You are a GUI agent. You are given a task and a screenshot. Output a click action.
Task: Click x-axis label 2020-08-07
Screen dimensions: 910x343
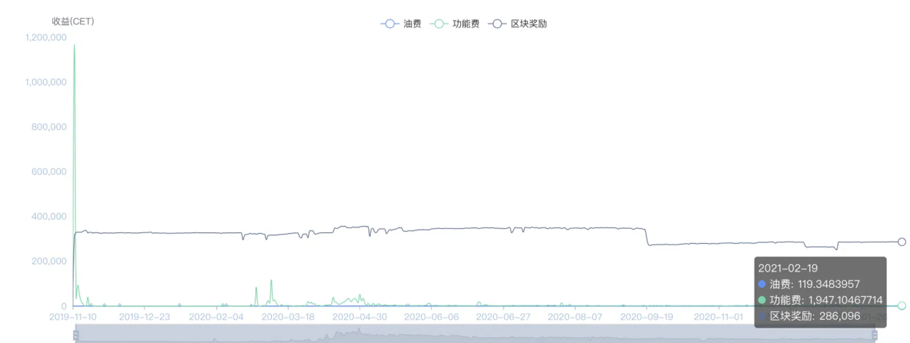pos(574,317)
